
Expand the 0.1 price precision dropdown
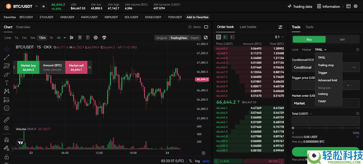click(279, 37)
